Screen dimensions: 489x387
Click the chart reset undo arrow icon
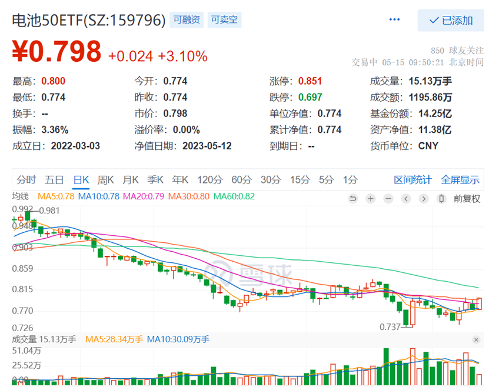(352, 198)
